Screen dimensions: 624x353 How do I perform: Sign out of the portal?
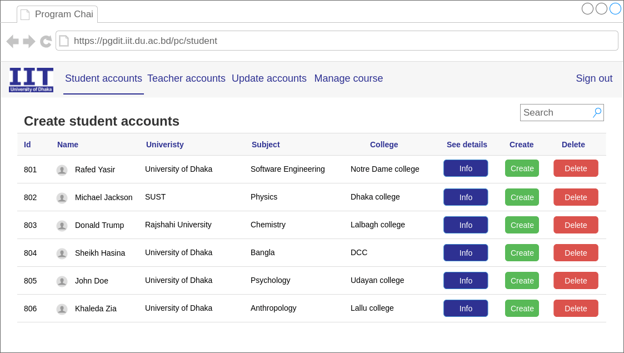(x=594, y=78)
